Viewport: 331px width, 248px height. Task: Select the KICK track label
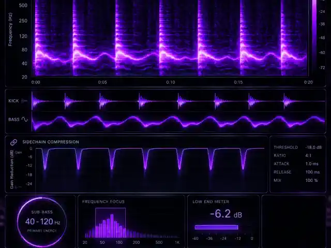pos(14,101)
